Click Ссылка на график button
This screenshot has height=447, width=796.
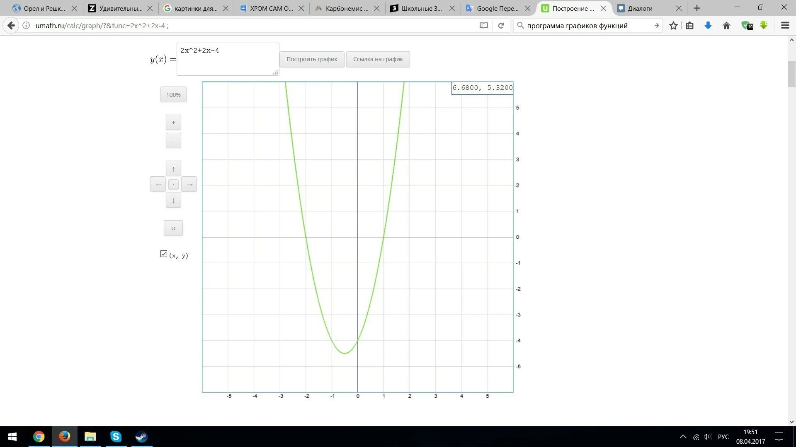[x=378, y=59]
